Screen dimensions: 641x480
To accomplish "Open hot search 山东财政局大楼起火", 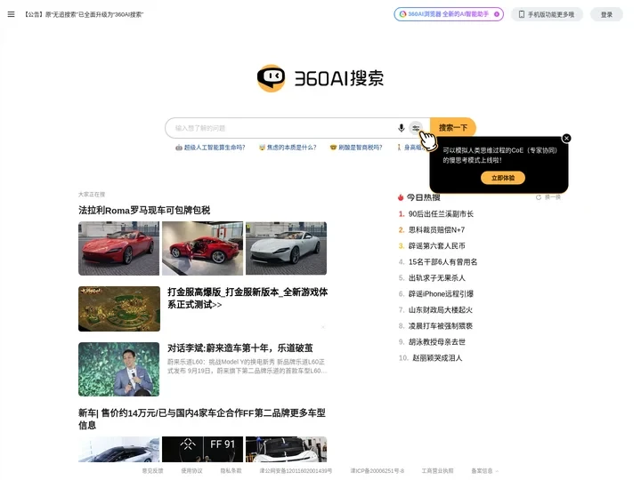I will 441,310.
